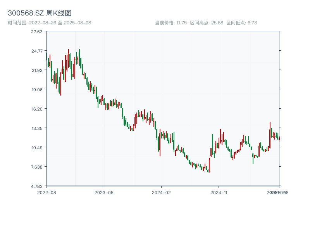The width and height of the screenshot is (310, 232).
Task: Select the 21.92 y-axis price label
Action: [37, 70]
